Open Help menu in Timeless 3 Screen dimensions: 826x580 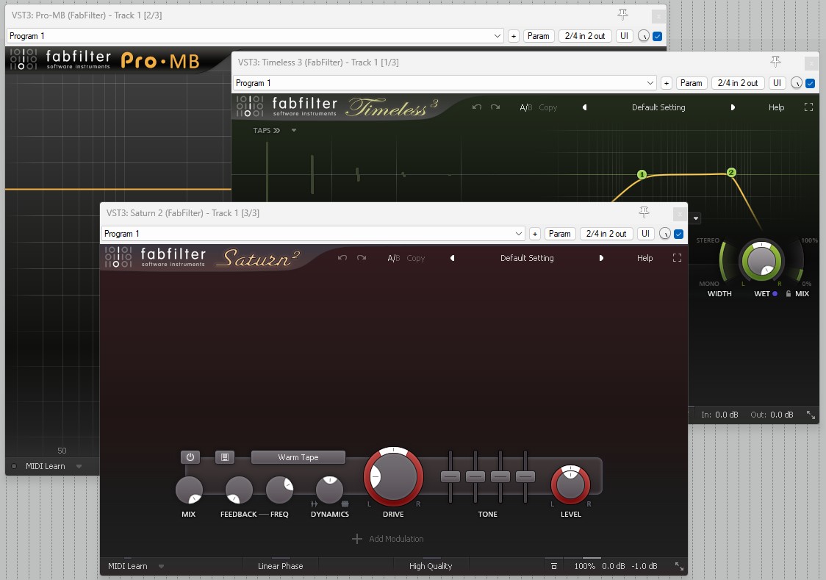[777, 107]
